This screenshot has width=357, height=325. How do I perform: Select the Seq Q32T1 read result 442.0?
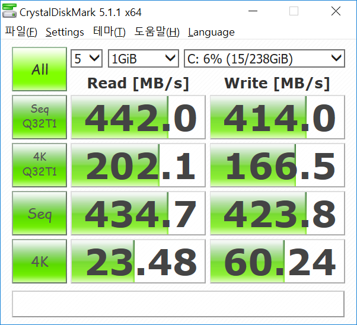point(138,117)
